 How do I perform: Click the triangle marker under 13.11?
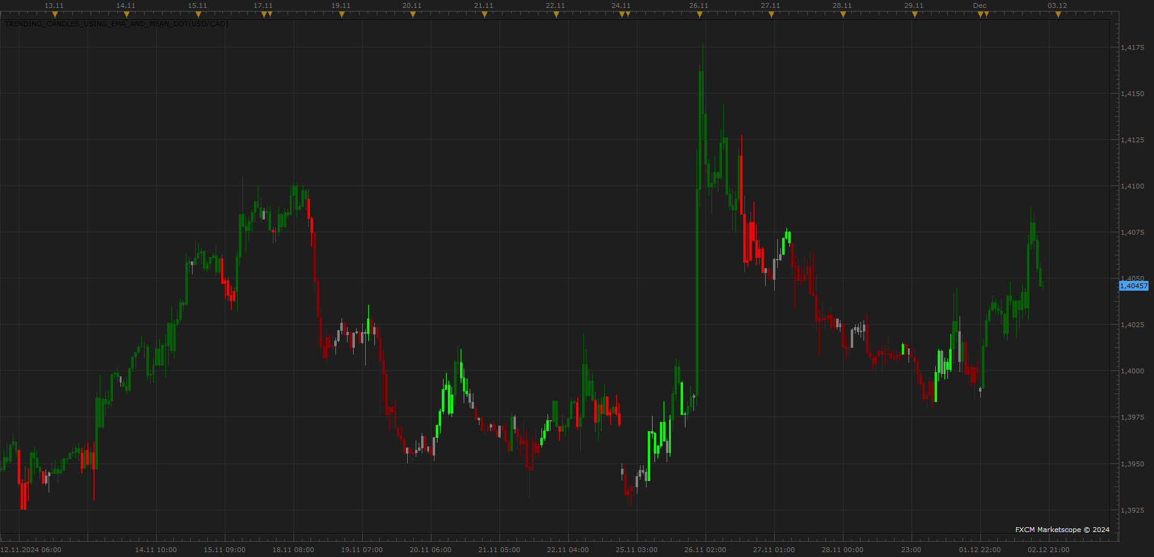tap(55, 15)
